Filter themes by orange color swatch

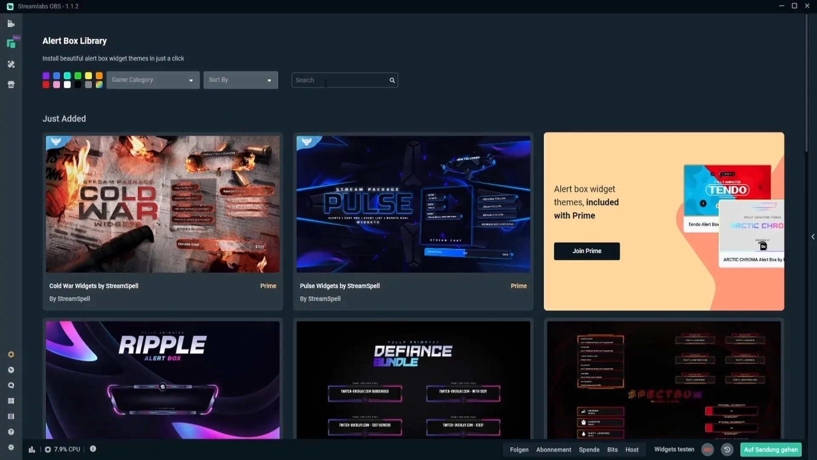point(99,75)
